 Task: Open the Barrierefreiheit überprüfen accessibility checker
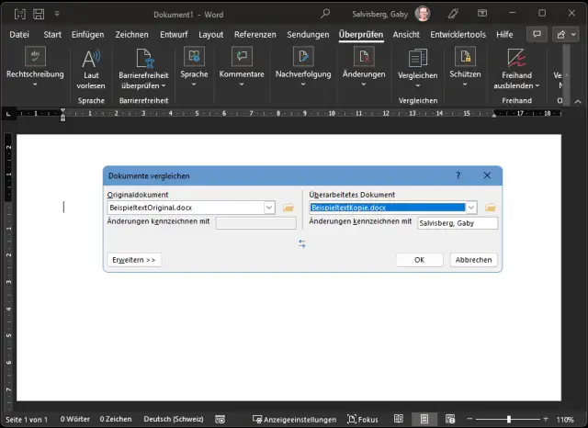pyautogui.click(x=141, y=58)
